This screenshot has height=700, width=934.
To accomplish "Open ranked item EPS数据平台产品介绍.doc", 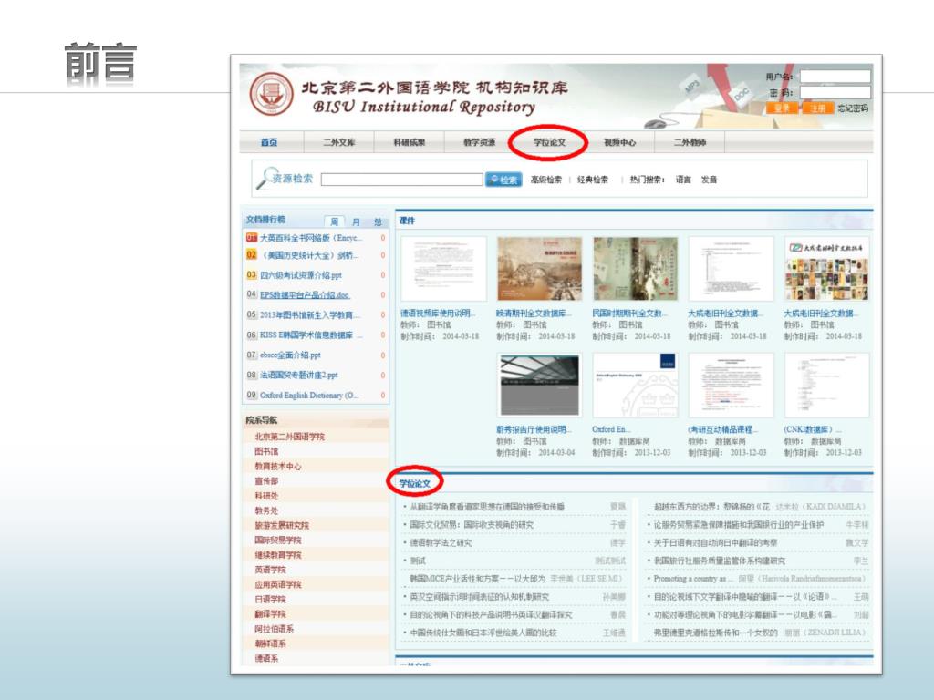I will [305, 295].
